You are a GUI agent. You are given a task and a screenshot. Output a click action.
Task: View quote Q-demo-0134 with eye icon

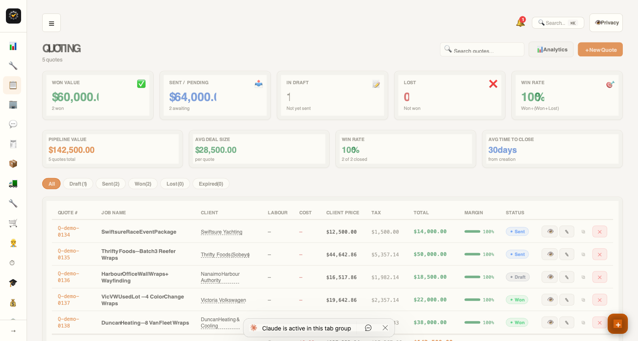(550, 232)
